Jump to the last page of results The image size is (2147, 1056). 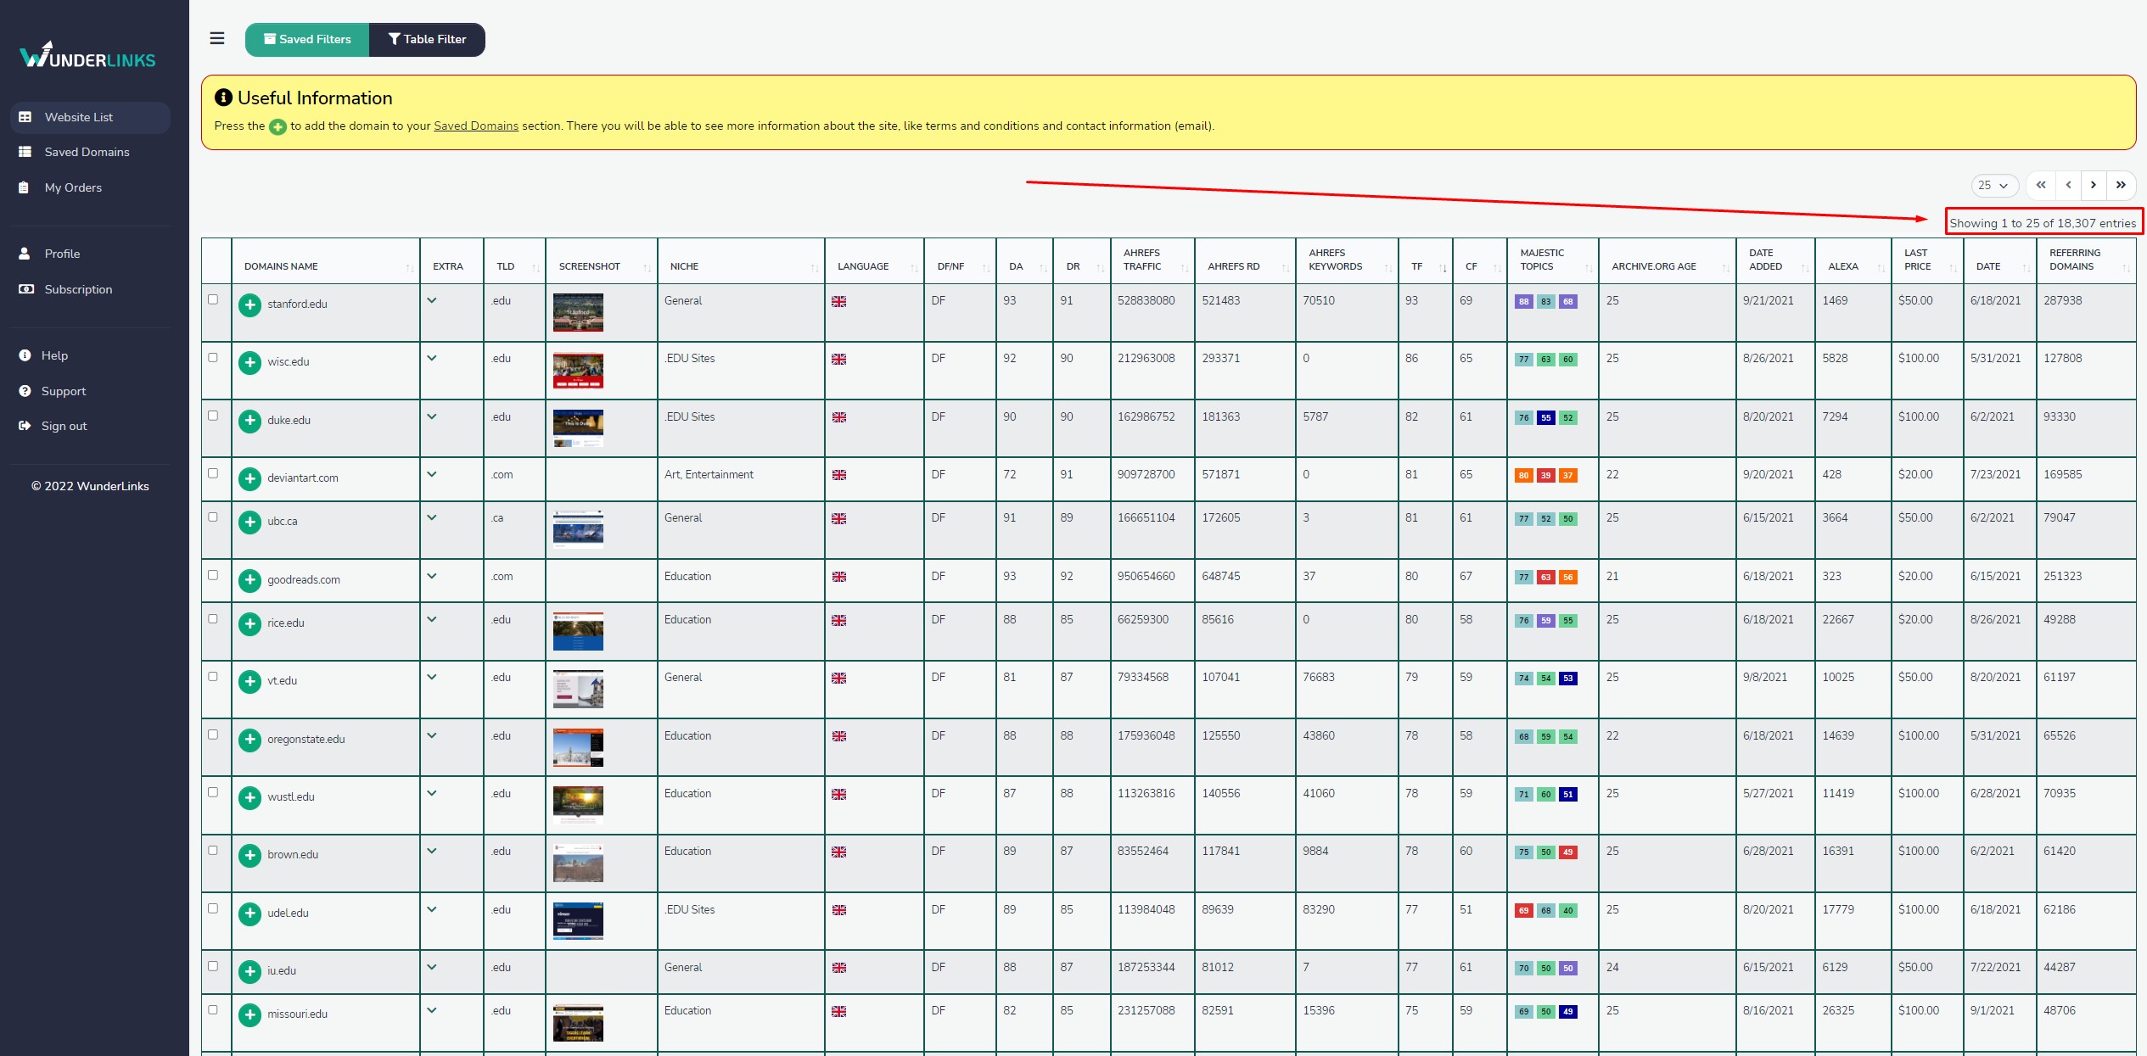point(2121,185)
